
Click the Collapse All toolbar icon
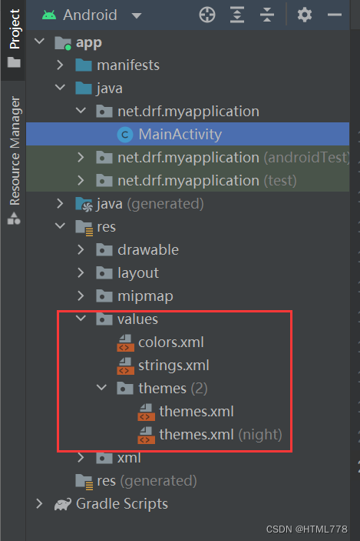[267, 15]
